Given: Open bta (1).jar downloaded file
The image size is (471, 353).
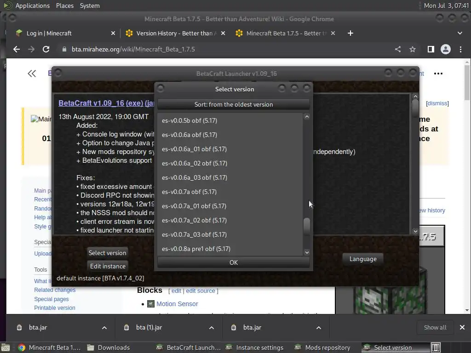Looking at the screenshot, I should (149, 327).
